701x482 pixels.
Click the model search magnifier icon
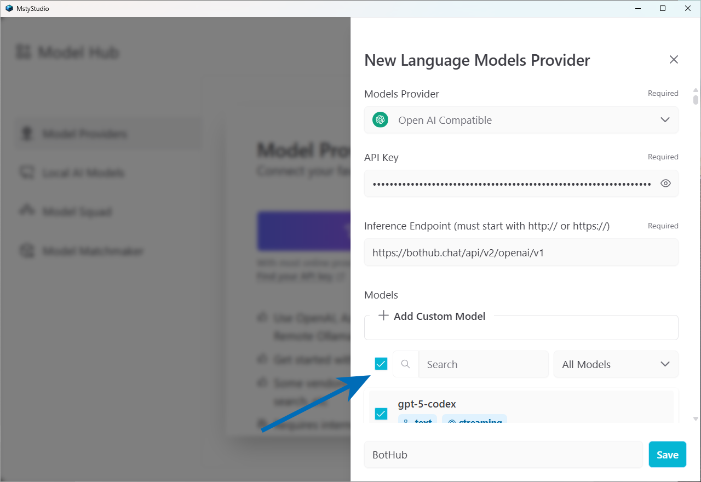point(405,364)
